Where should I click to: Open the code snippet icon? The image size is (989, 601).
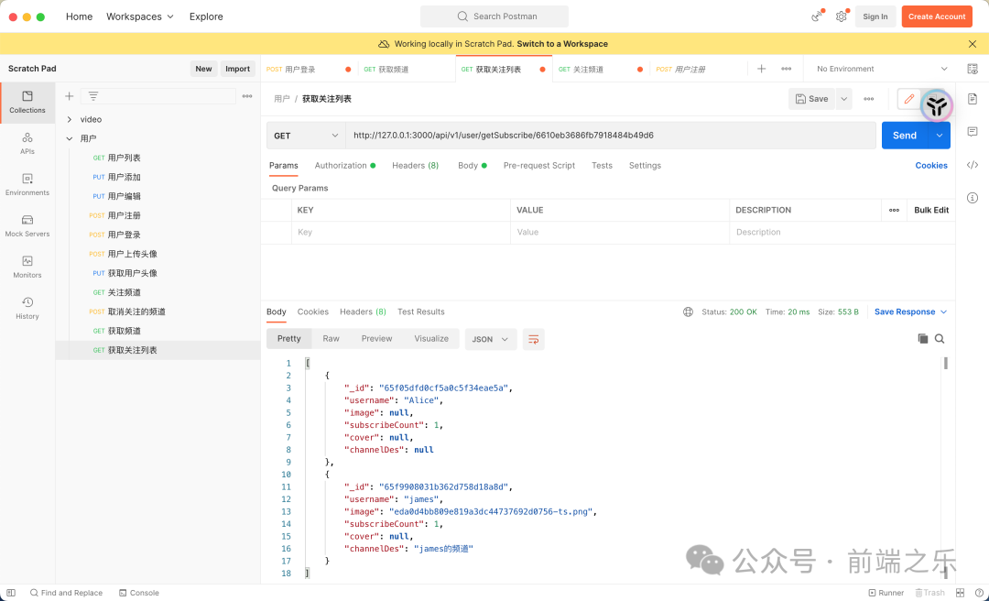pos(973,165)
